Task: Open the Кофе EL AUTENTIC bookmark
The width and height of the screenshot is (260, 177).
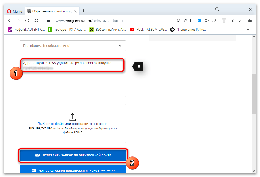Action: tap(26, 30)
